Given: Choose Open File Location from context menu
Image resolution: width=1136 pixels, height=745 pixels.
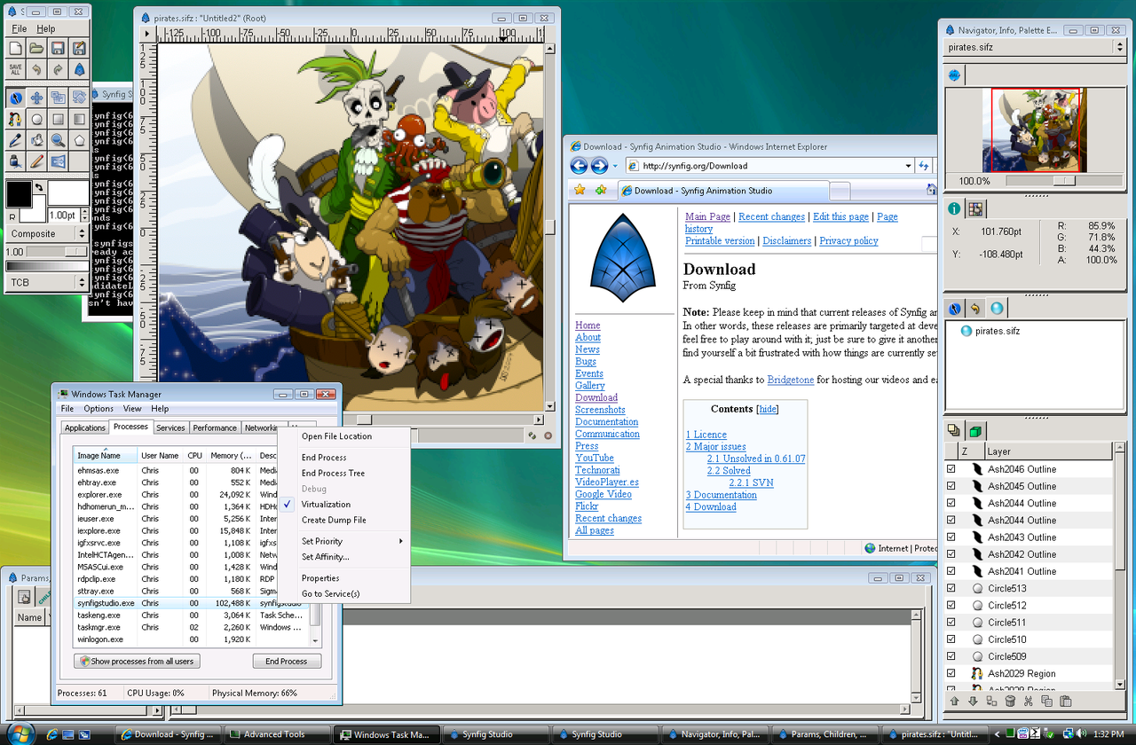Looking at the screenshot, I should point(336,436).
